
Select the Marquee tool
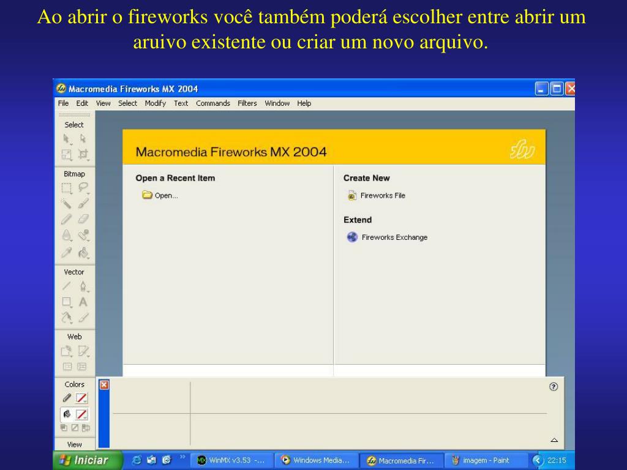pyautogui.click(x=67, y=188)
